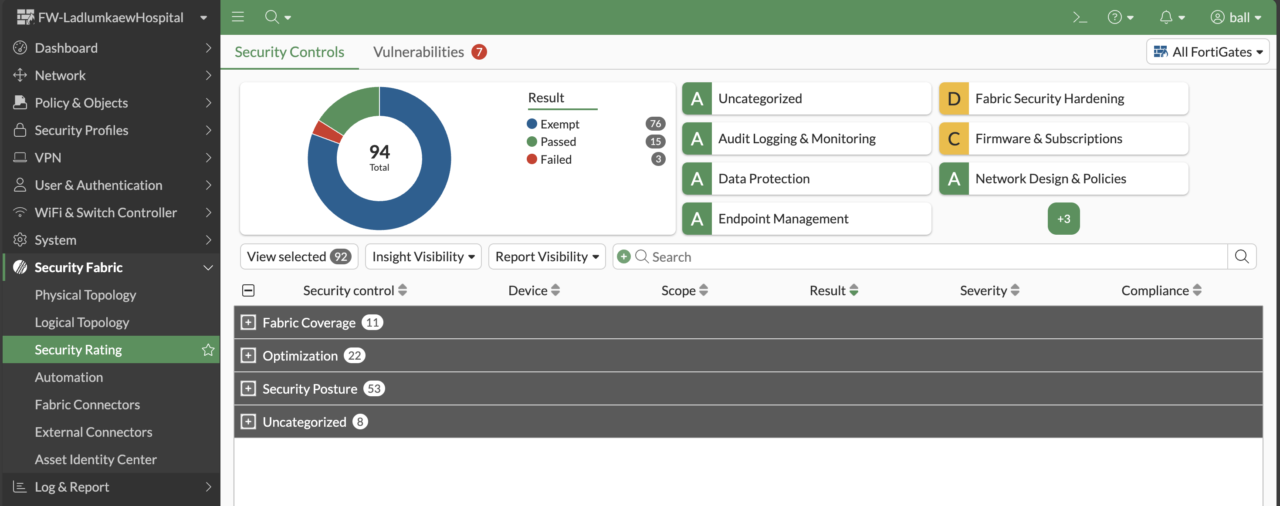This screenshot has height=506, width=1280.
Task: Sort by Device column arrows
Action: 555,290
